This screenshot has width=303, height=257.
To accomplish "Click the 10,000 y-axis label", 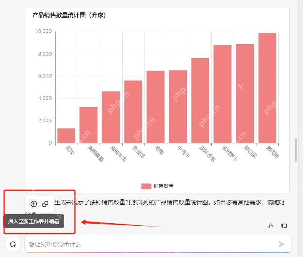I will pyautogui.click(x=43, y=31).
